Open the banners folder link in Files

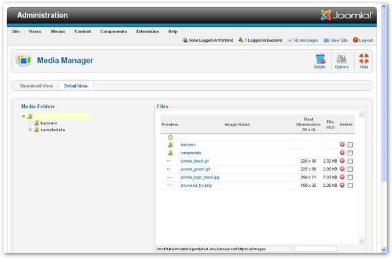(188, 145)
